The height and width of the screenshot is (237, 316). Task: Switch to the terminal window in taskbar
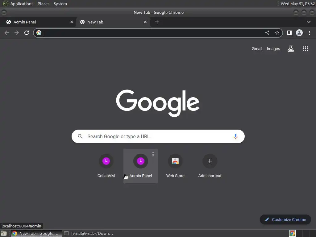89,233
